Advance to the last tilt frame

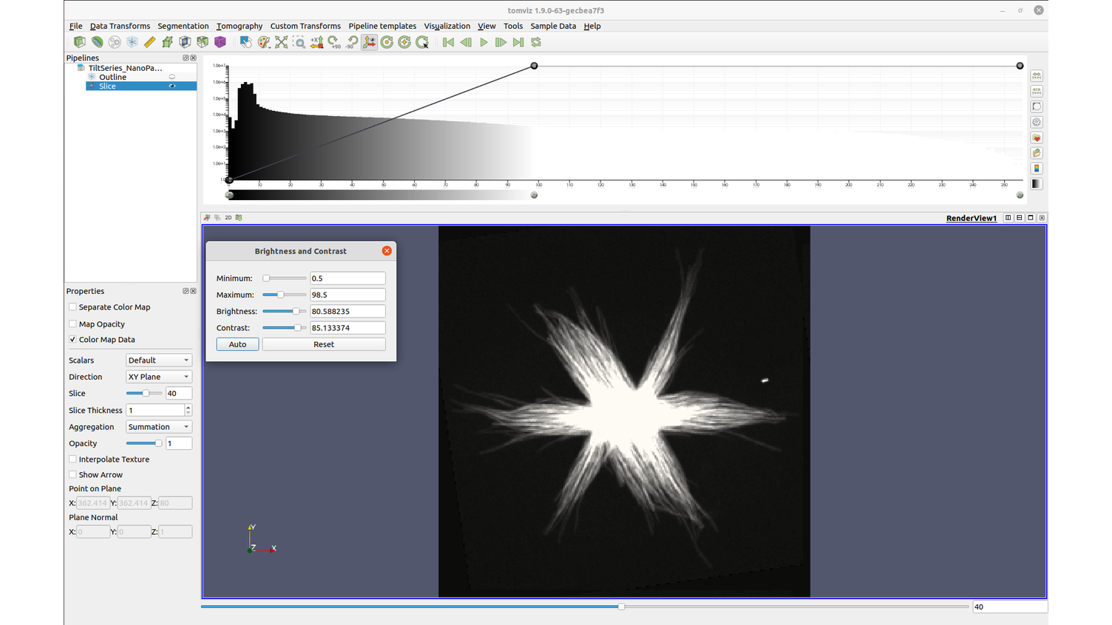(x=518, y=42)
